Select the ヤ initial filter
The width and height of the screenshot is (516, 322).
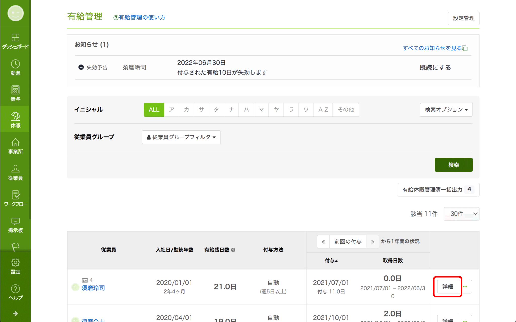point(276,110)
